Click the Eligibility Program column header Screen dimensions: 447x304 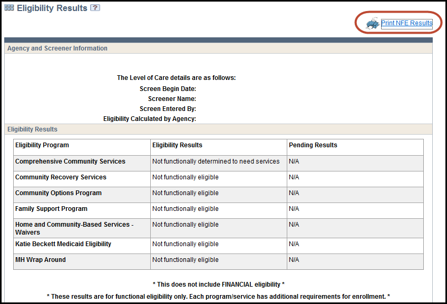42,145
